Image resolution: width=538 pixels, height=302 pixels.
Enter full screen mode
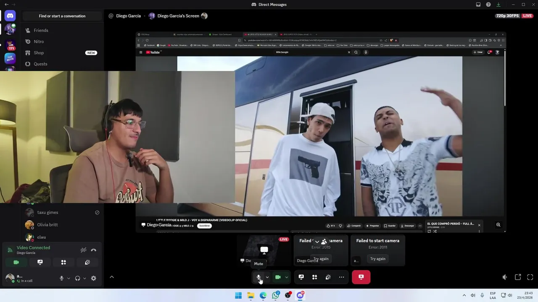530,277
